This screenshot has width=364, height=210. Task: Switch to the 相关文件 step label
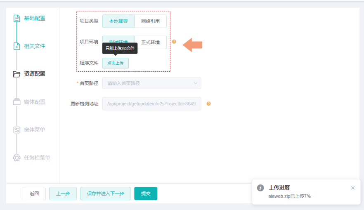point(35,46)
